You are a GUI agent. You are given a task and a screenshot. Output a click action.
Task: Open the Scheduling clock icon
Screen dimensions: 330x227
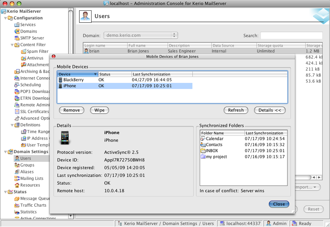coord(17,85)
